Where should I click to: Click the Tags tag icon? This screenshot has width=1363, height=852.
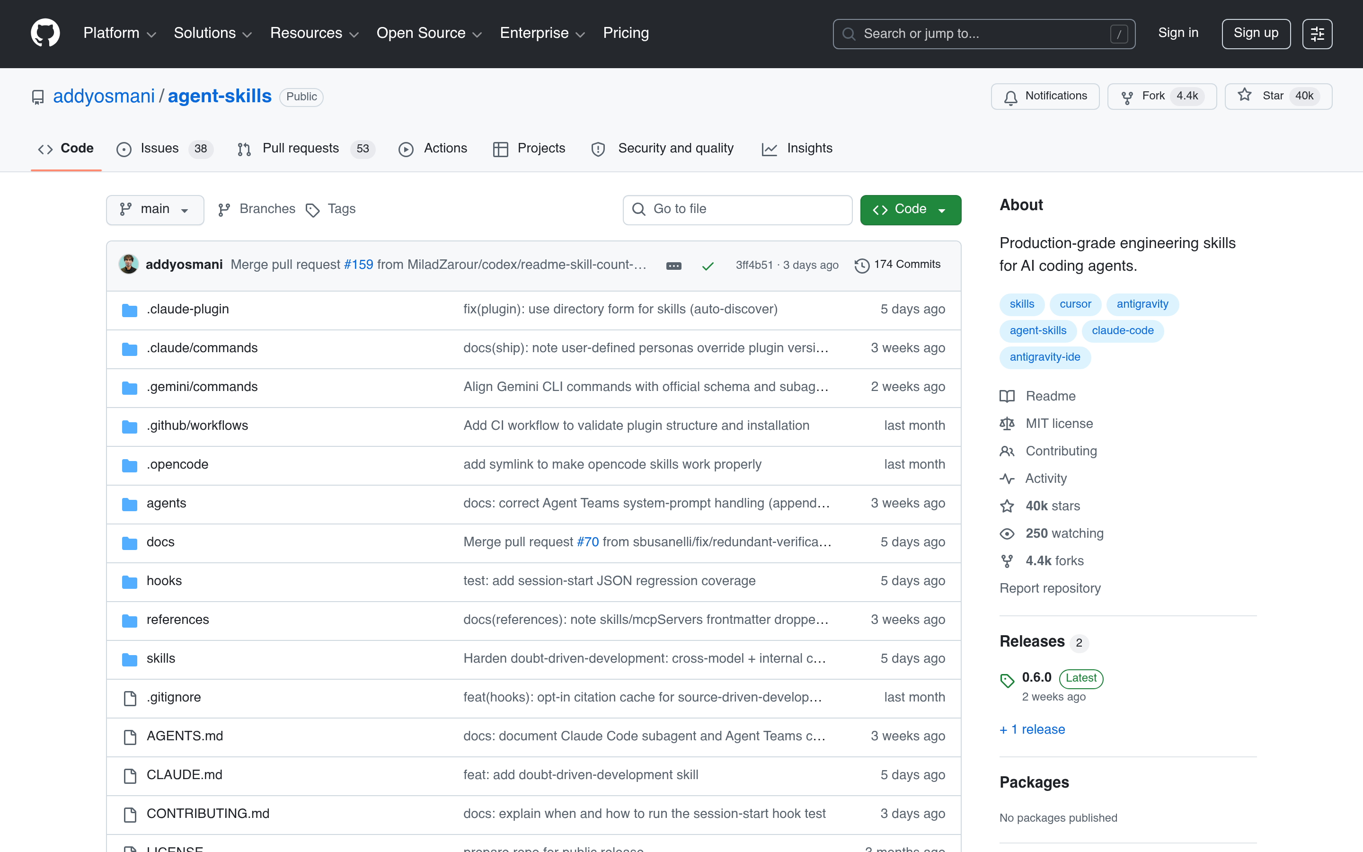[312, 211]
